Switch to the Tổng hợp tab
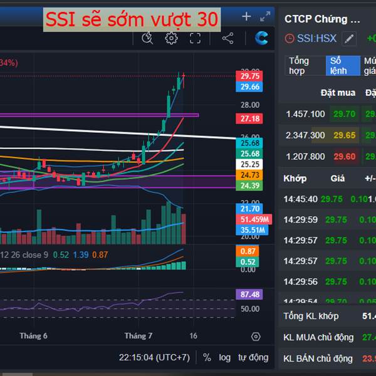Screen dimensions: 376x376 click(x=305, y=66)
